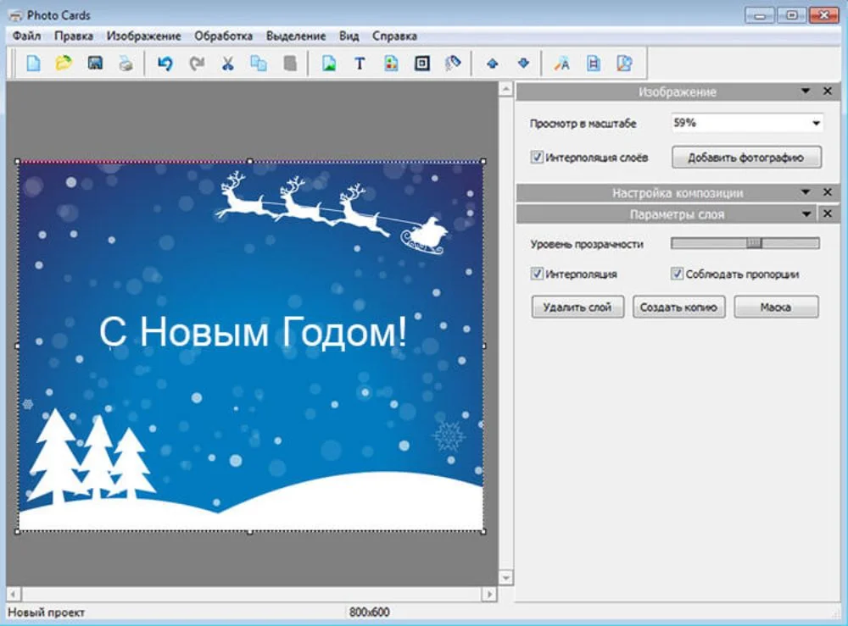Select the Add Text (T) tool

[360, 64]
